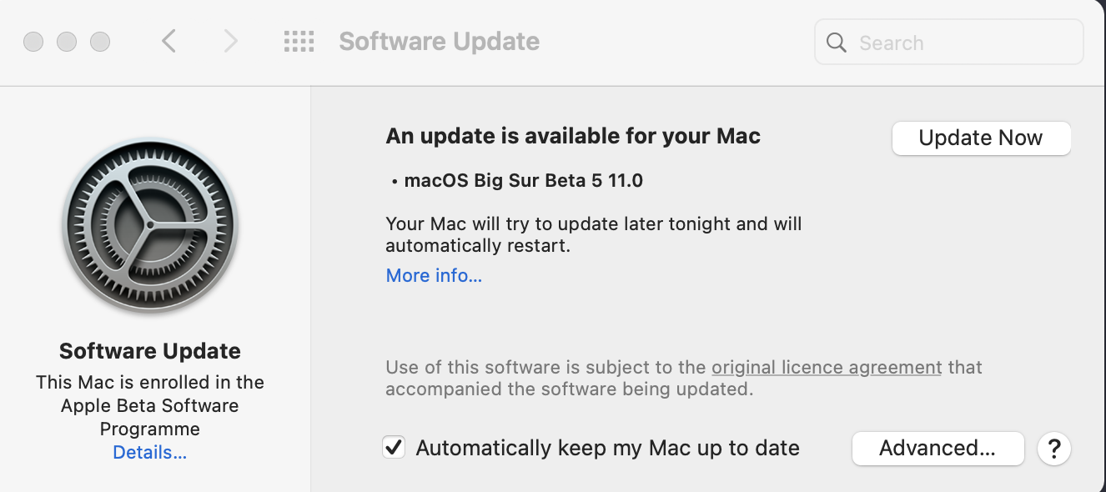Open Details… for Beta Software Programme
1106x492 pixels.
pos(150,453)
